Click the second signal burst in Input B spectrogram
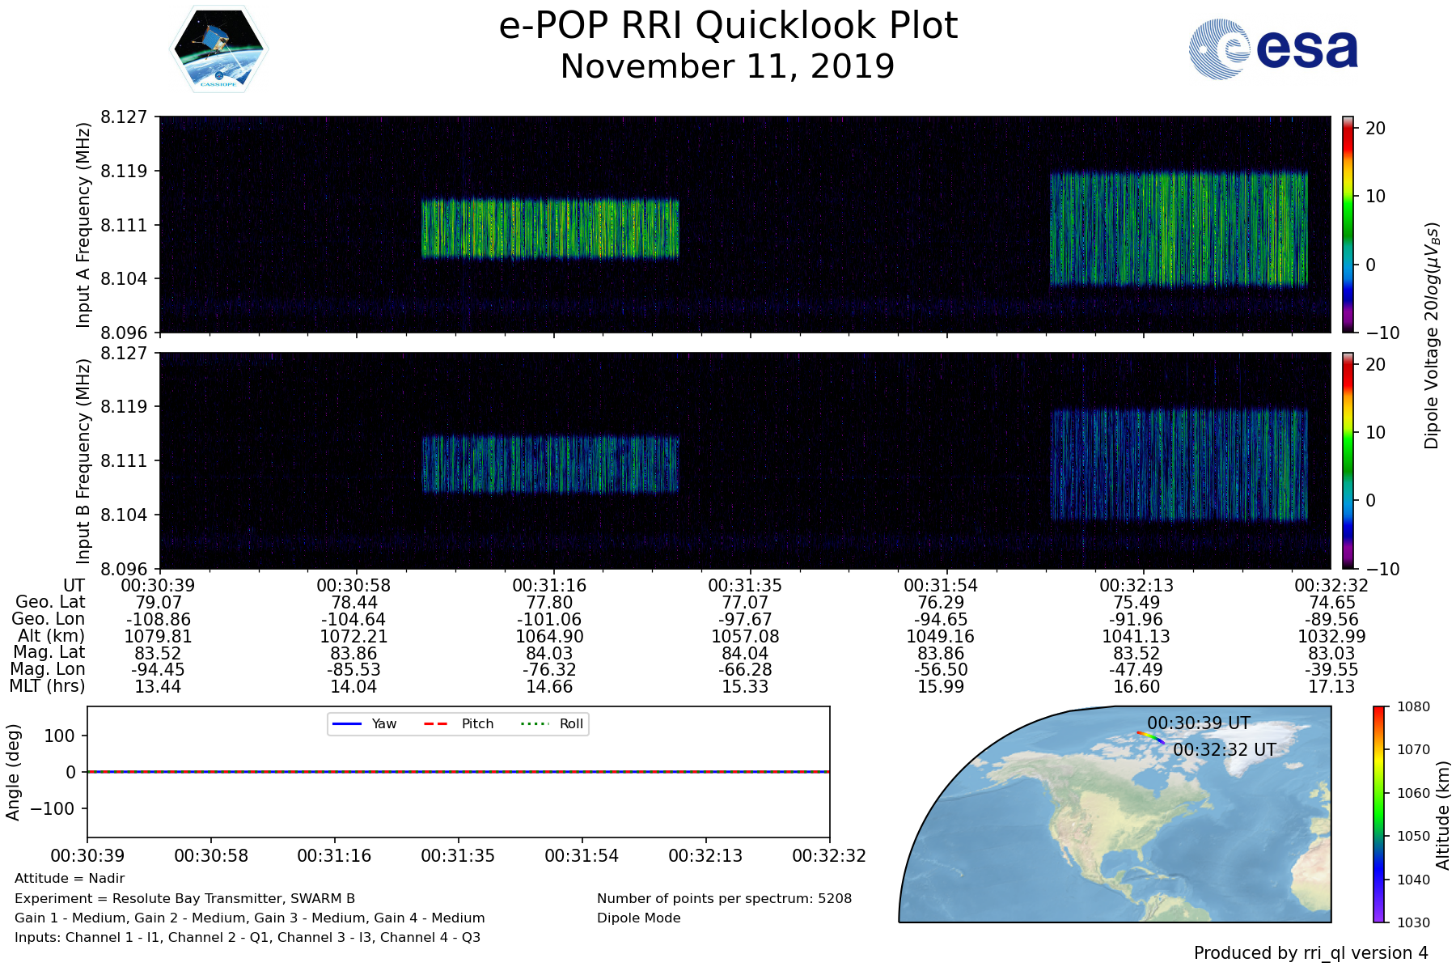Viewport: 1456px width, 971px height. [x=1179, y=465]
